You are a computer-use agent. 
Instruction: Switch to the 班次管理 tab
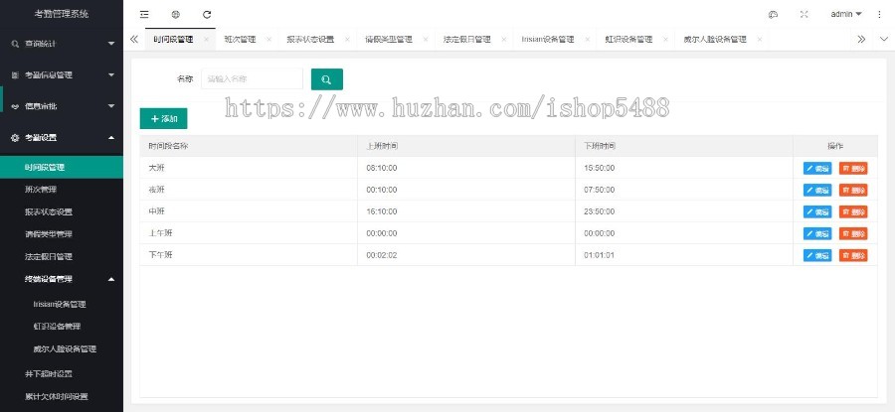[x=240, y=40]
